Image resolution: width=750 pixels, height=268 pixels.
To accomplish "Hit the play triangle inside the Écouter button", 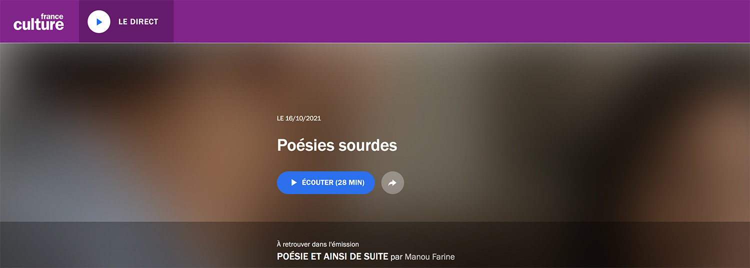I will click(294, 182).
